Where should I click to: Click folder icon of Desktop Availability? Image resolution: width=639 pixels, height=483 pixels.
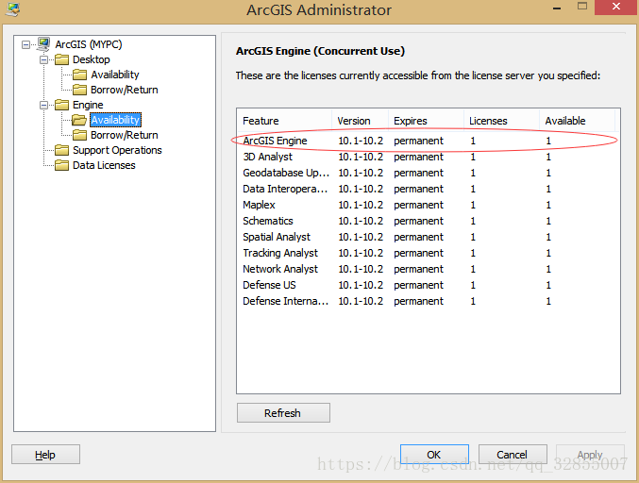coord(79,75)
